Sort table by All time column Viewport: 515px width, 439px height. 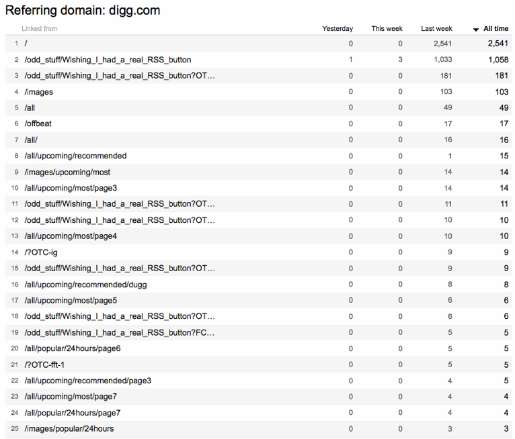point(496,28)
